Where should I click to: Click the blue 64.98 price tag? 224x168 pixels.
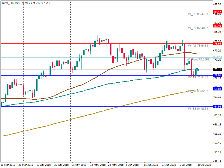click(217, 107)
